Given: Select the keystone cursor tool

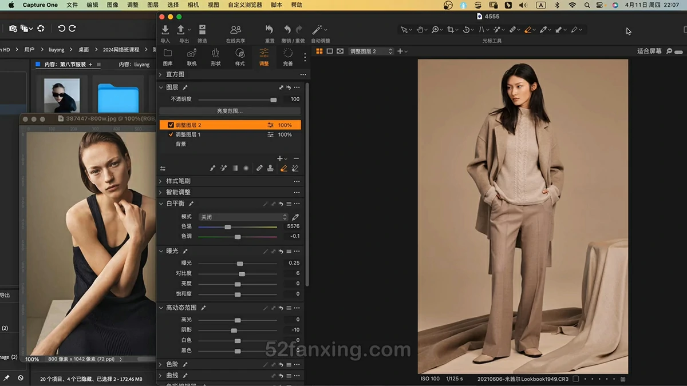Looking at the screenshot, I should click(x=481, y=30).
